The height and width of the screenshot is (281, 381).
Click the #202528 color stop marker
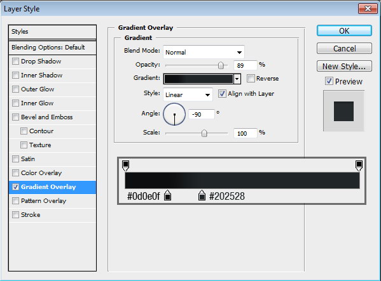coord(202,195)
